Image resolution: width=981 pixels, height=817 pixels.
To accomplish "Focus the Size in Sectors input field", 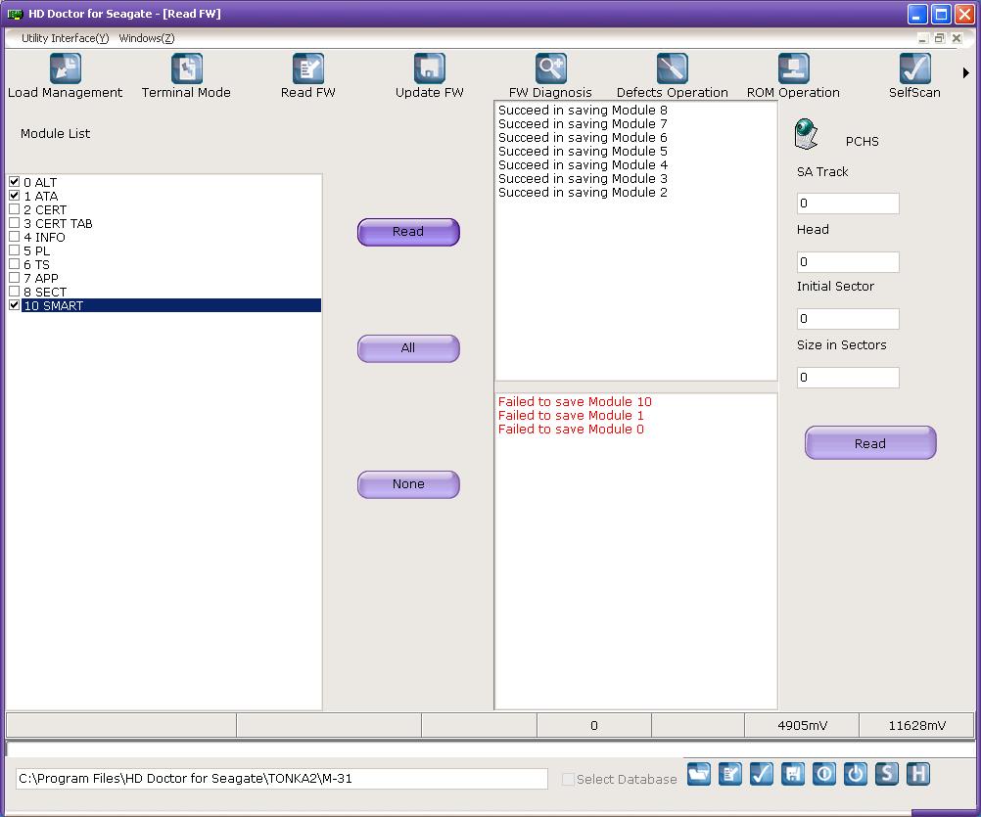I will click(848, 378).
